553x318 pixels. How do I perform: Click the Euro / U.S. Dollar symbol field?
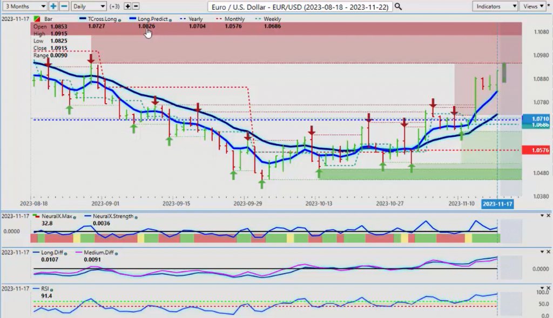(x=300, y=6)
